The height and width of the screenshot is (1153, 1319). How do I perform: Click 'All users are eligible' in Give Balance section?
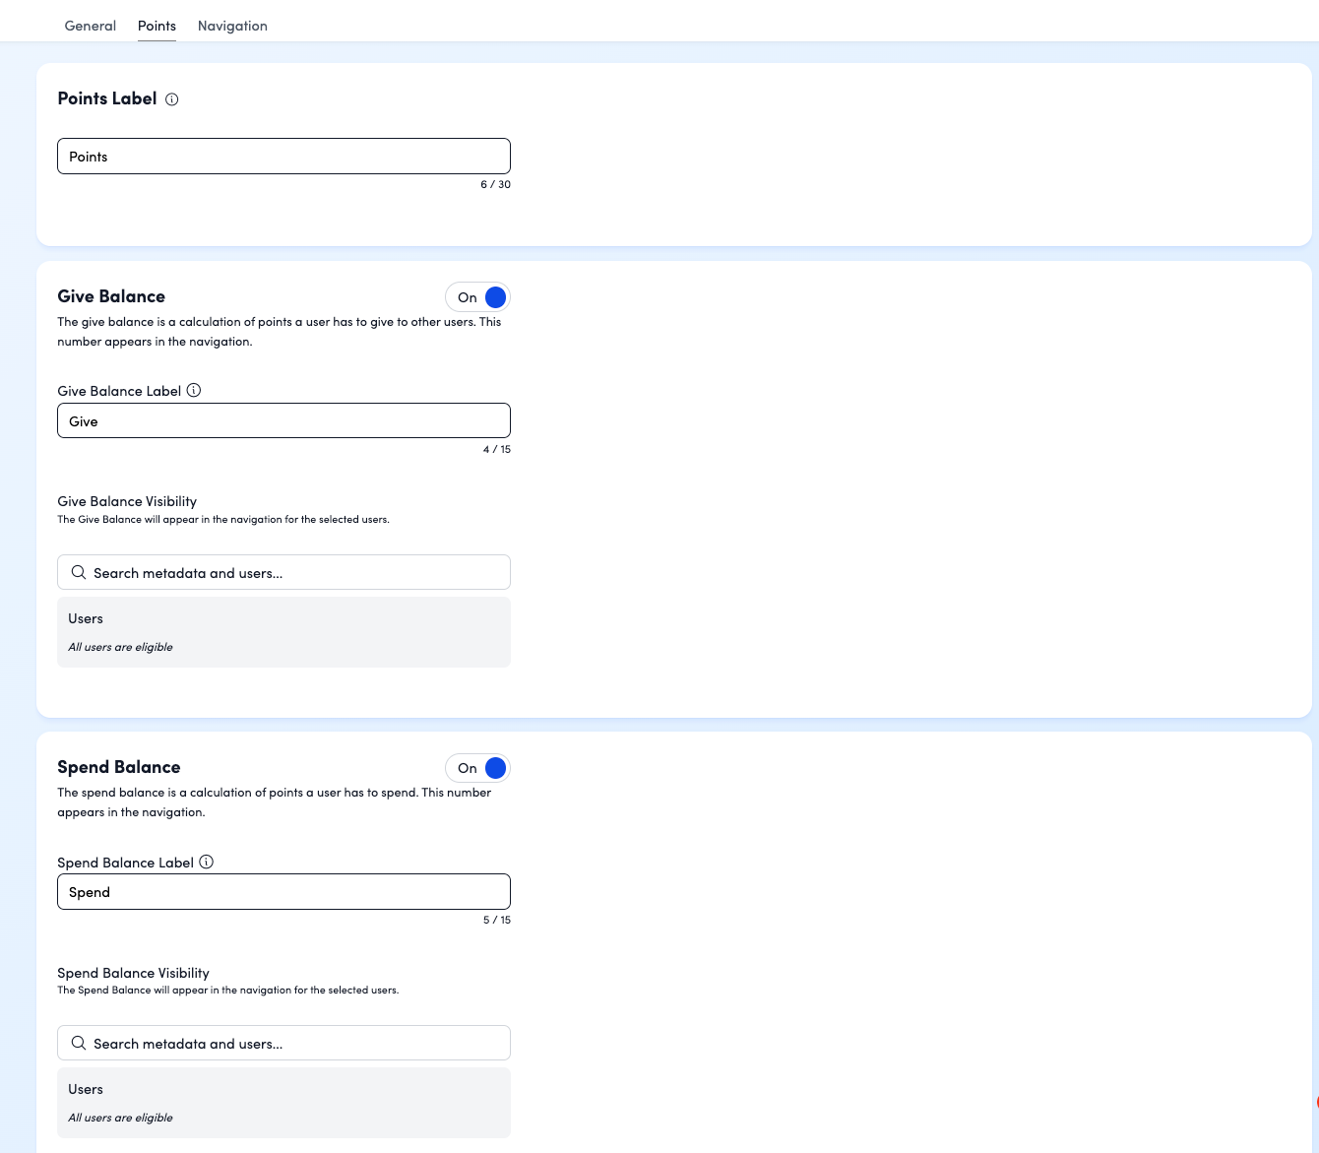click(x=120, y=647)
